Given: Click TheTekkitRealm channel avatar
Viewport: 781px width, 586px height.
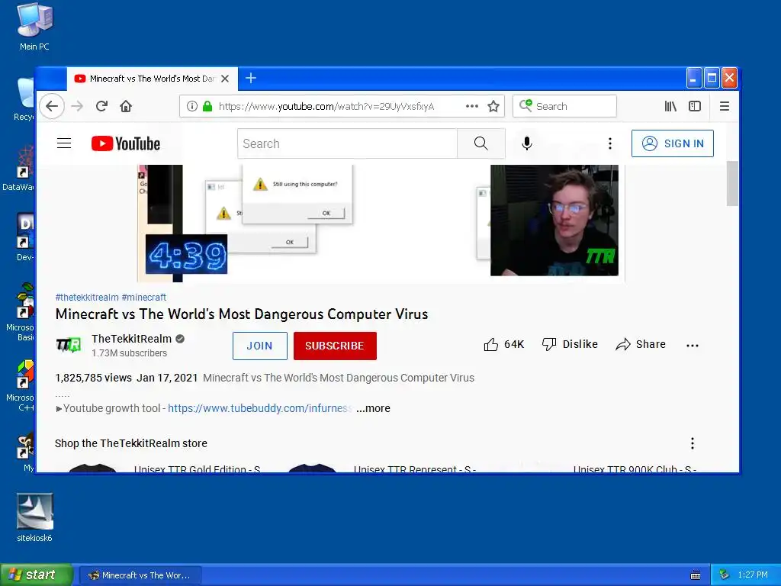Looking at the screenshot, I should click(68, 345).
